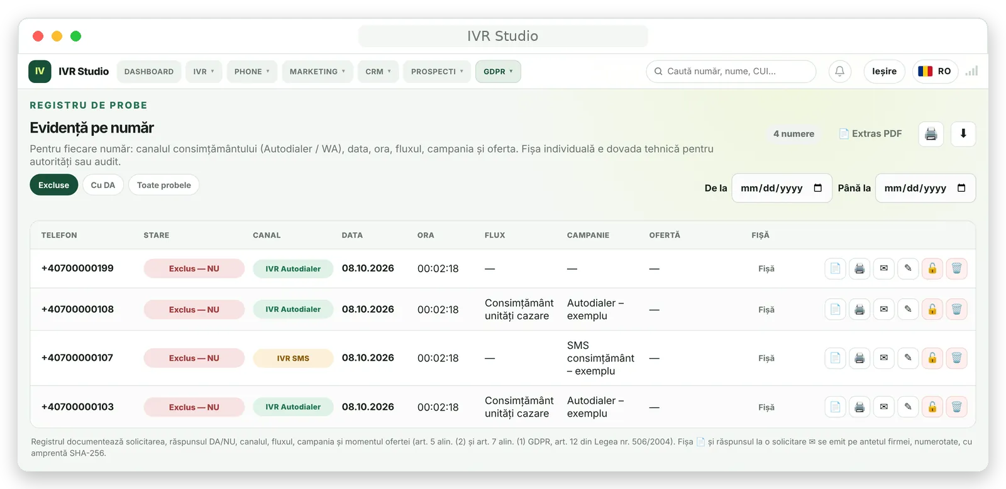Click the TELEFON column header

[59, 235]
